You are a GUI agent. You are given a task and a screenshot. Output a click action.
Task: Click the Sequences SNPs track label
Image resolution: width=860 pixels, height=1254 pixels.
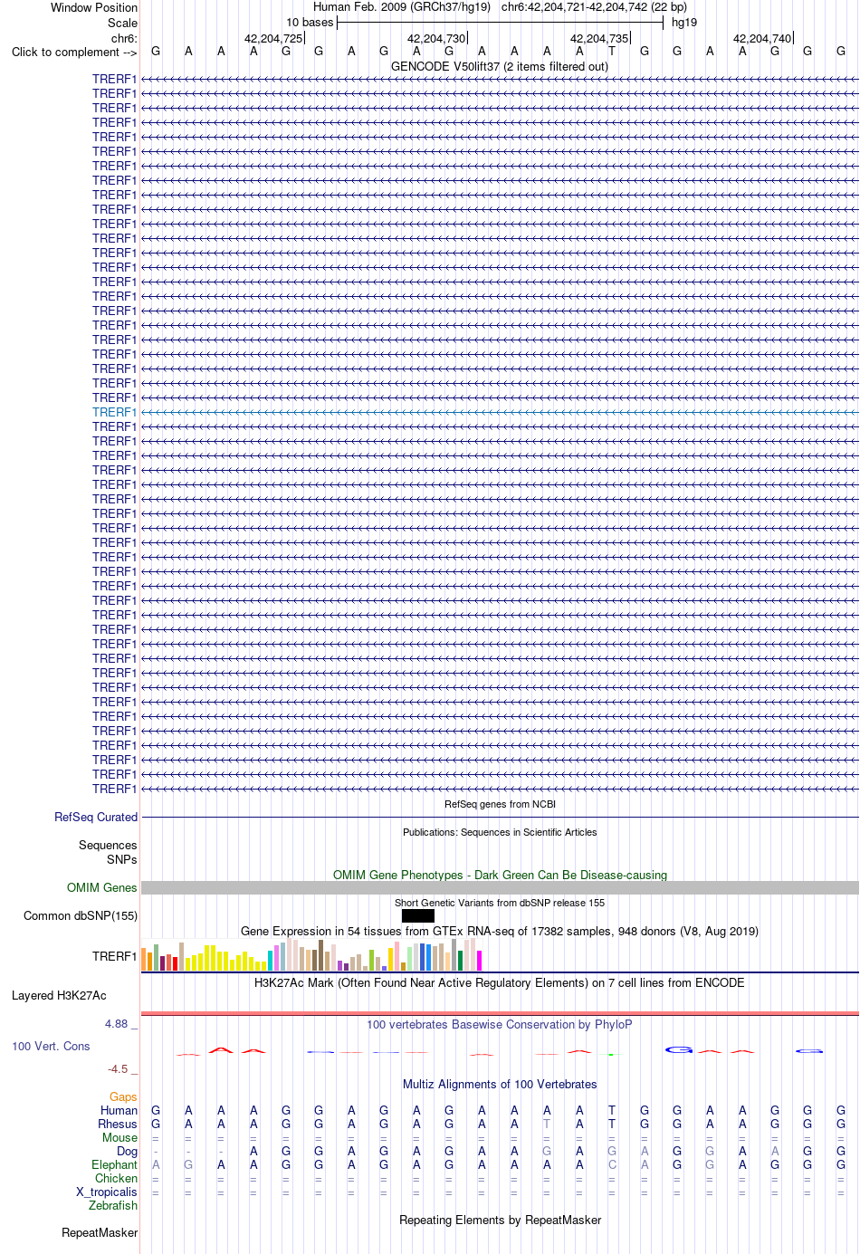coord(108,853)
